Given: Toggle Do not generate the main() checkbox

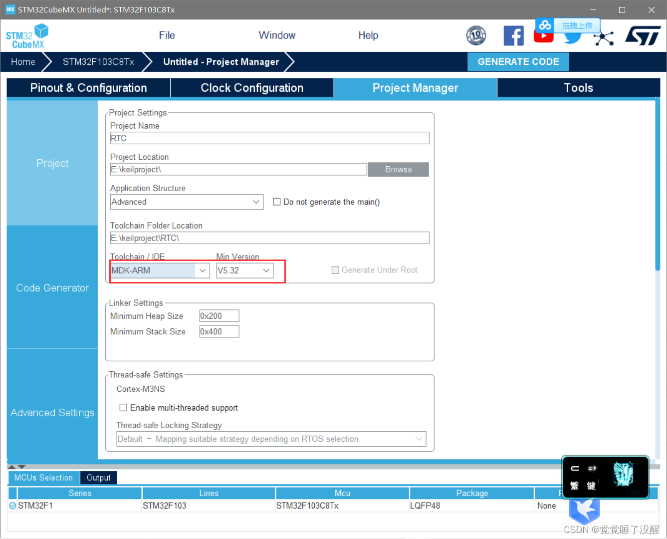Looking at the screenshot, I should 277,202.
